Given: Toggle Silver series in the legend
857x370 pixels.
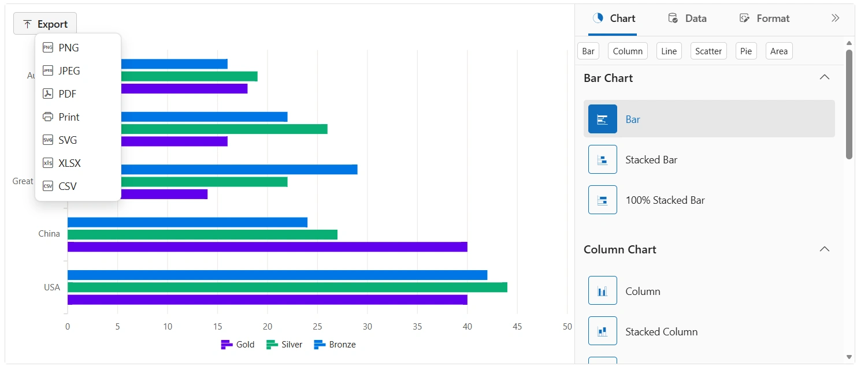Looking at the screenshot, I should click(284, 345).
